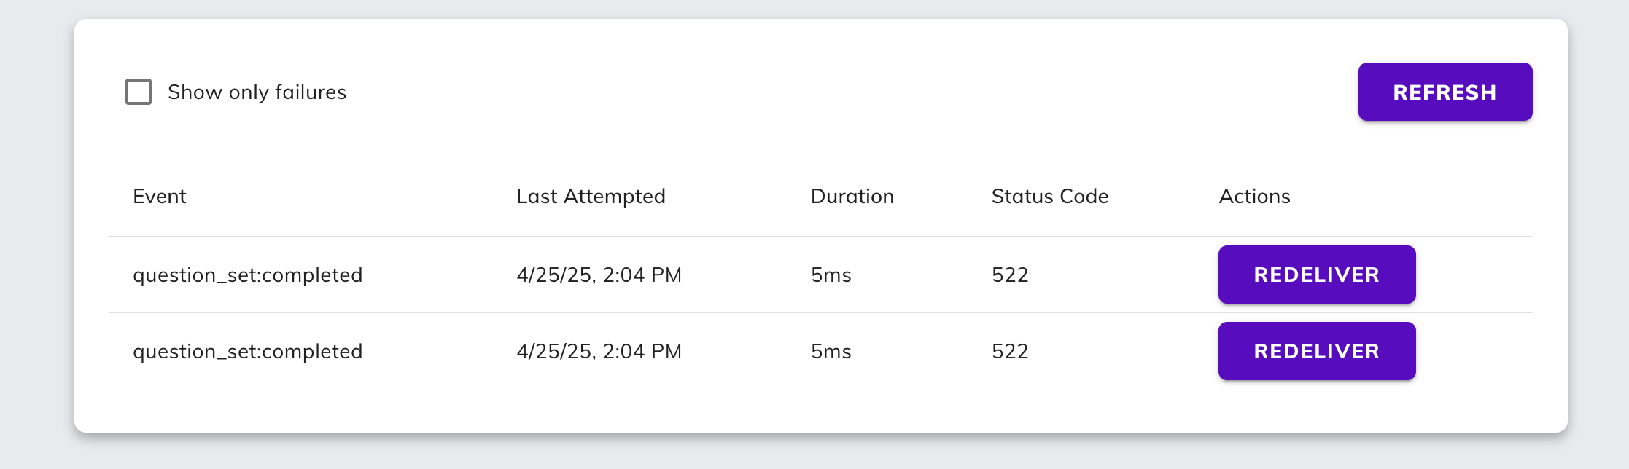
Task: Click the 5ms duration in the first row
Action: (x=831, y=275)
